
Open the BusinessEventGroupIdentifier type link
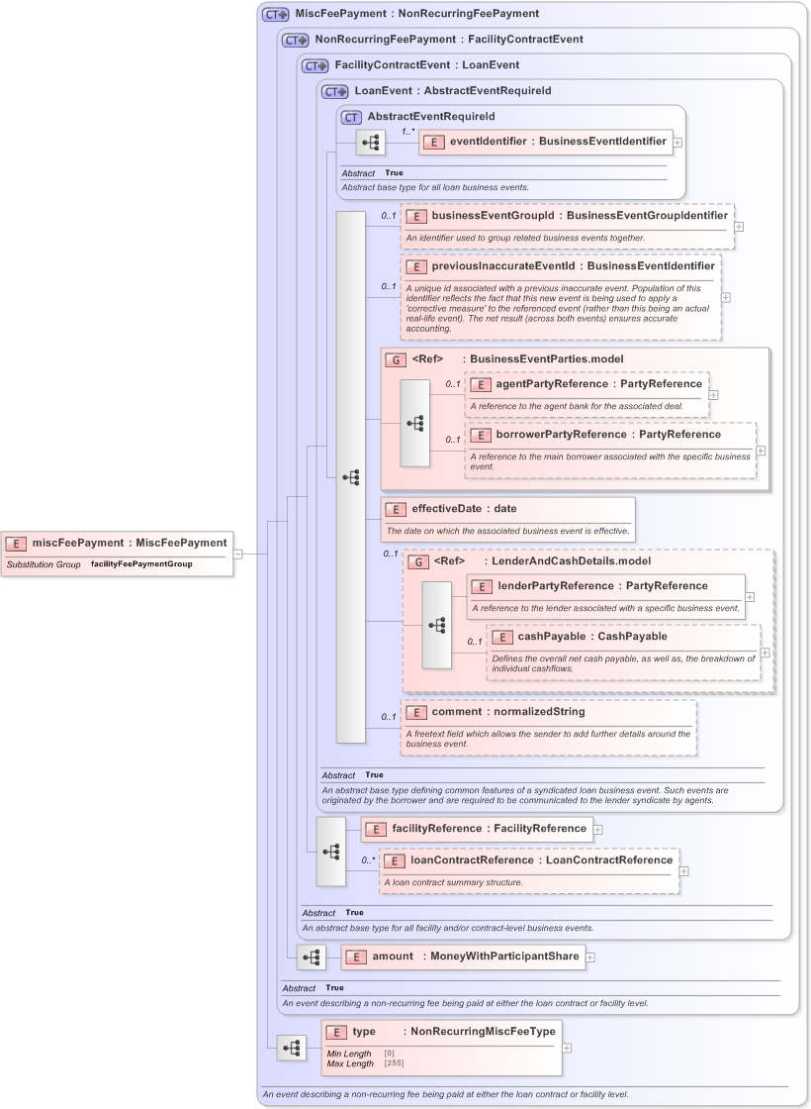(647, 216)
